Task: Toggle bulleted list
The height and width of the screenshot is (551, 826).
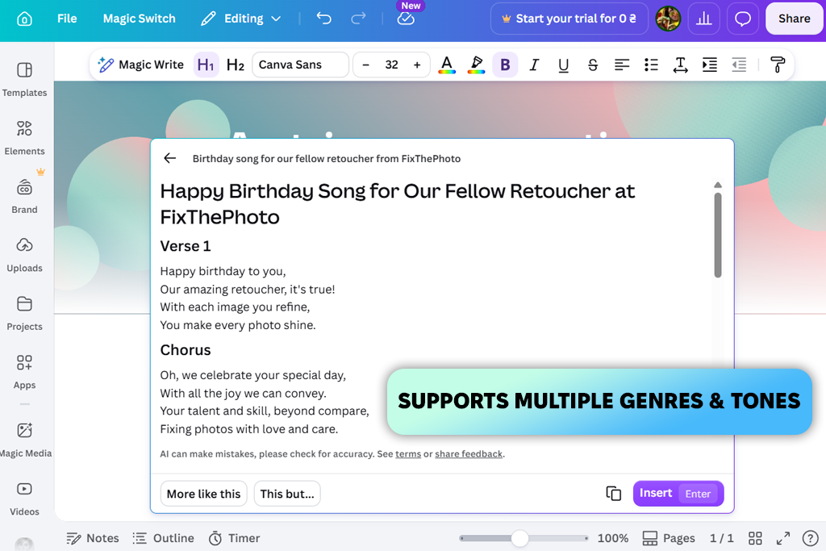Action: pos(651,65)
